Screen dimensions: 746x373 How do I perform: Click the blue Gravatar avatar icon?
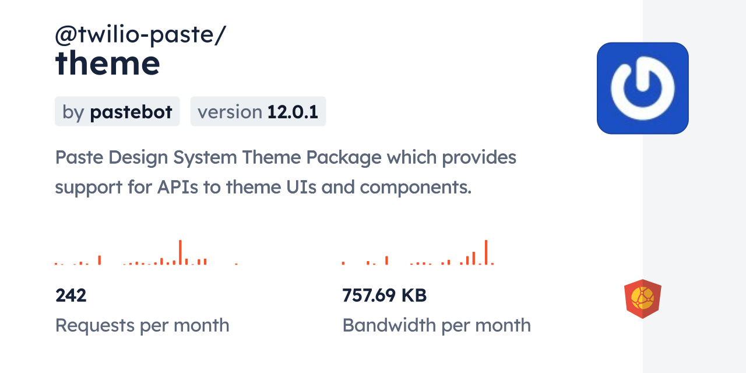click(x=642, y=88)
